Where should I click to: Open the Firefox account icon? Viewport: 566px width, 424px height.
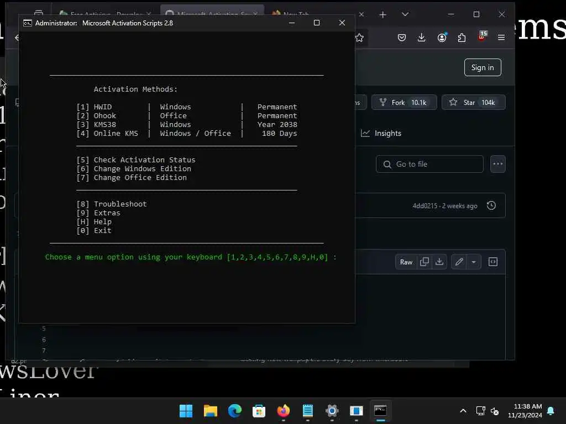coord(442,38)
